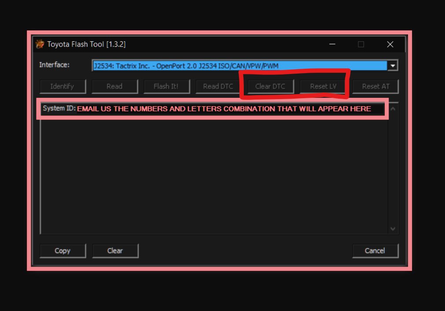Viewport: 445px width, 311px height.
Task: Close the Toyota Flash Tool window
Action: pos(390,44)
